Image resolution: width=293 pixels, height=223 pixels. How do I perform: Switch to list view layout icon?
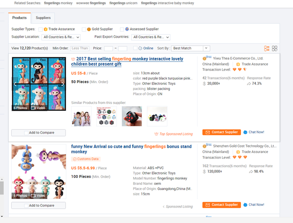pos(267,49)
